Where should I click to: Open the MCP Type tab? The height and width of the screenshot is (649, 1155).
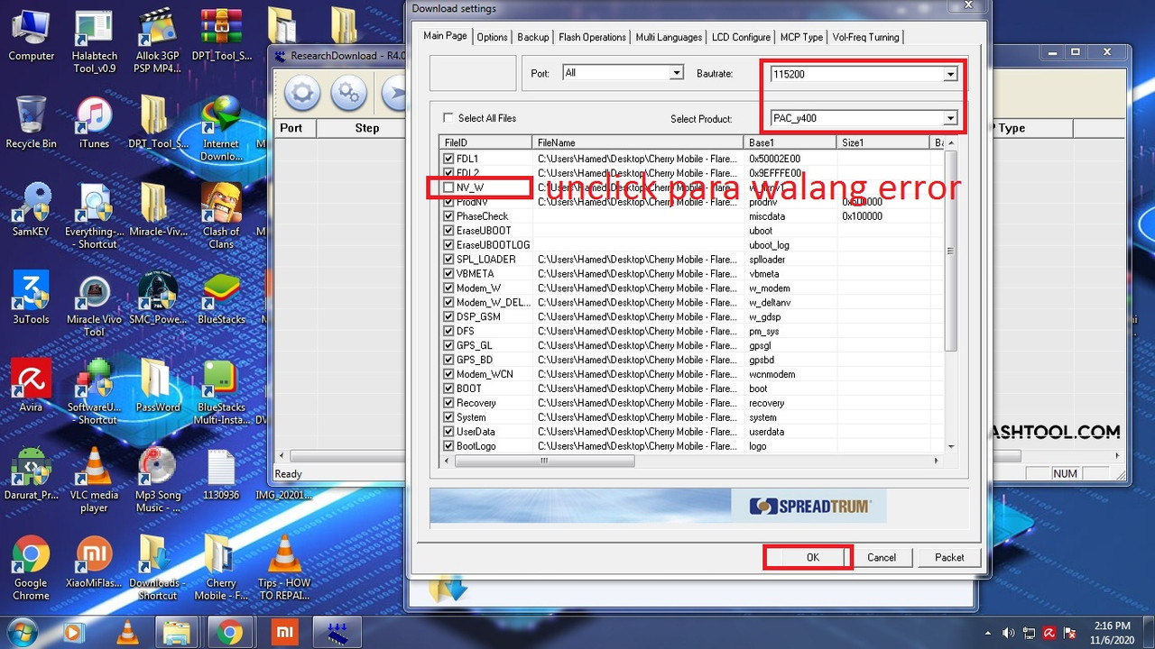click(x=801, y=37)
